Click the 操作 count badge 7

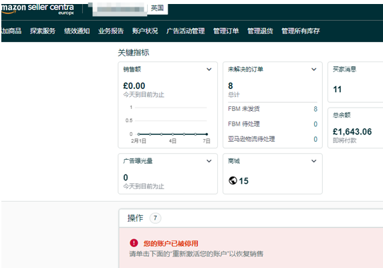tap(155, 218)
